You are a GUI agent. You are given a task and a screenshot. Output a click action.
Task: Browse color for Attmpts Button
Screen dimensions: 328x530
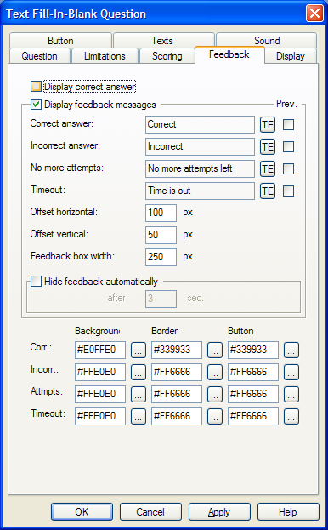(x=291, y=394)
